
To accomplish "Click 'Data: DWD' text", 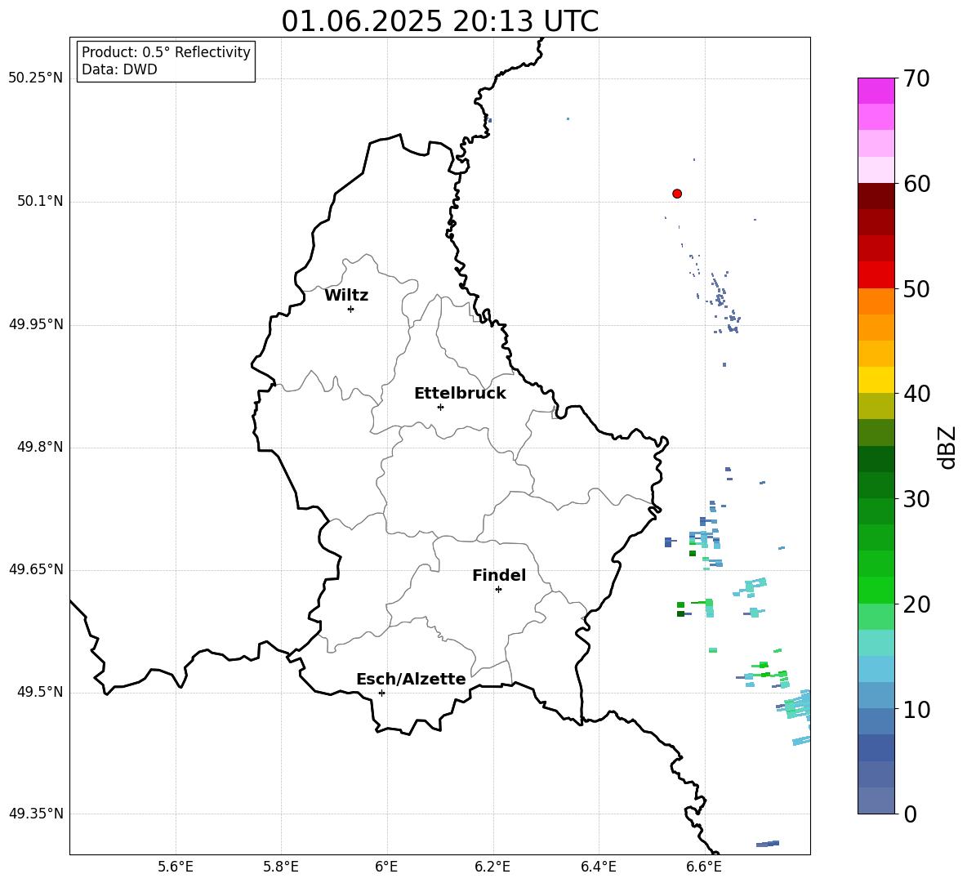I will 119,69.
